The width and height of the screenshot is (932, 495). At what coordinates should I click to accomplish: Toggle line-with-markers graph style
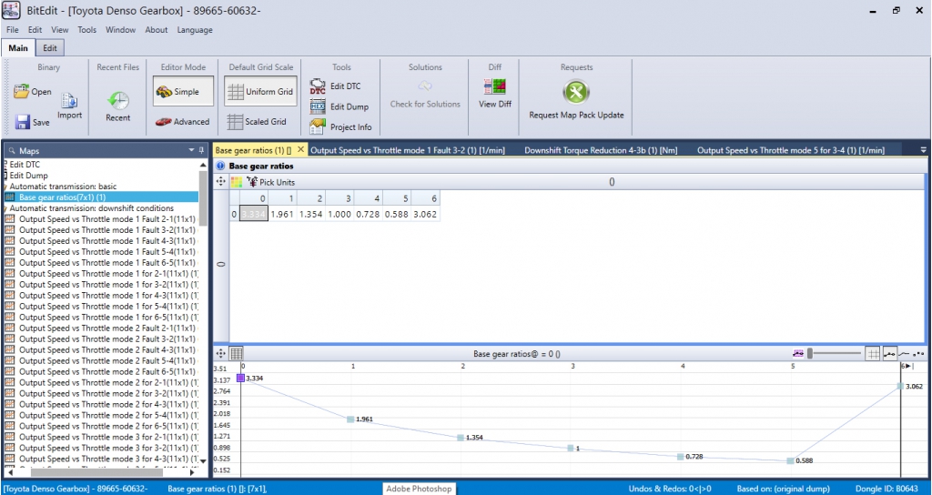(x=890, y=354)
